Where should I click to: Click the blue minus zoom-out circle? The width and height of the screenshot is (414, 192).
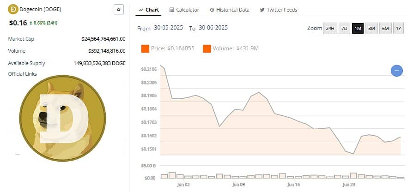pyautogui.click(x=396, y=71)
